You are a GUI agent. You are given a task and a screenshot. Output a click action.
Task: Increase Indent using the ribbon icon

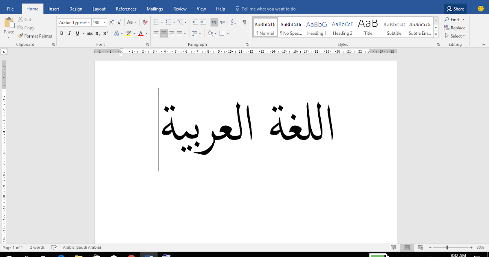[x=203, y=22]
